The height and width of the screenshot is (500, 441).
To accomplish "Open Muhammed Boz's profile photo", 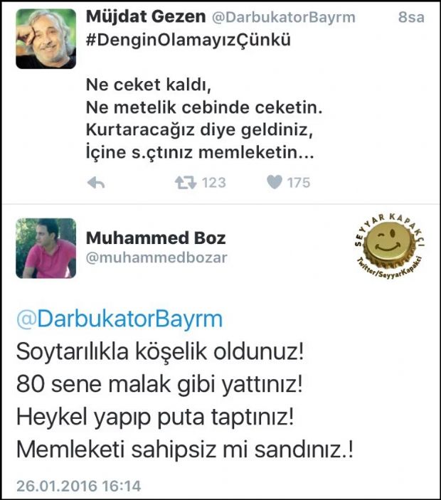I will (46, 248).
